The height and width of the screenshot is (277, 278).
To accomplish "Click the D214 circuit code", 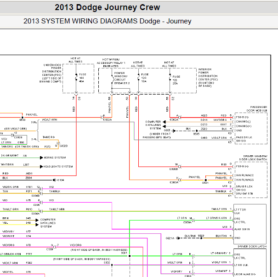I will tap(204, 120).
